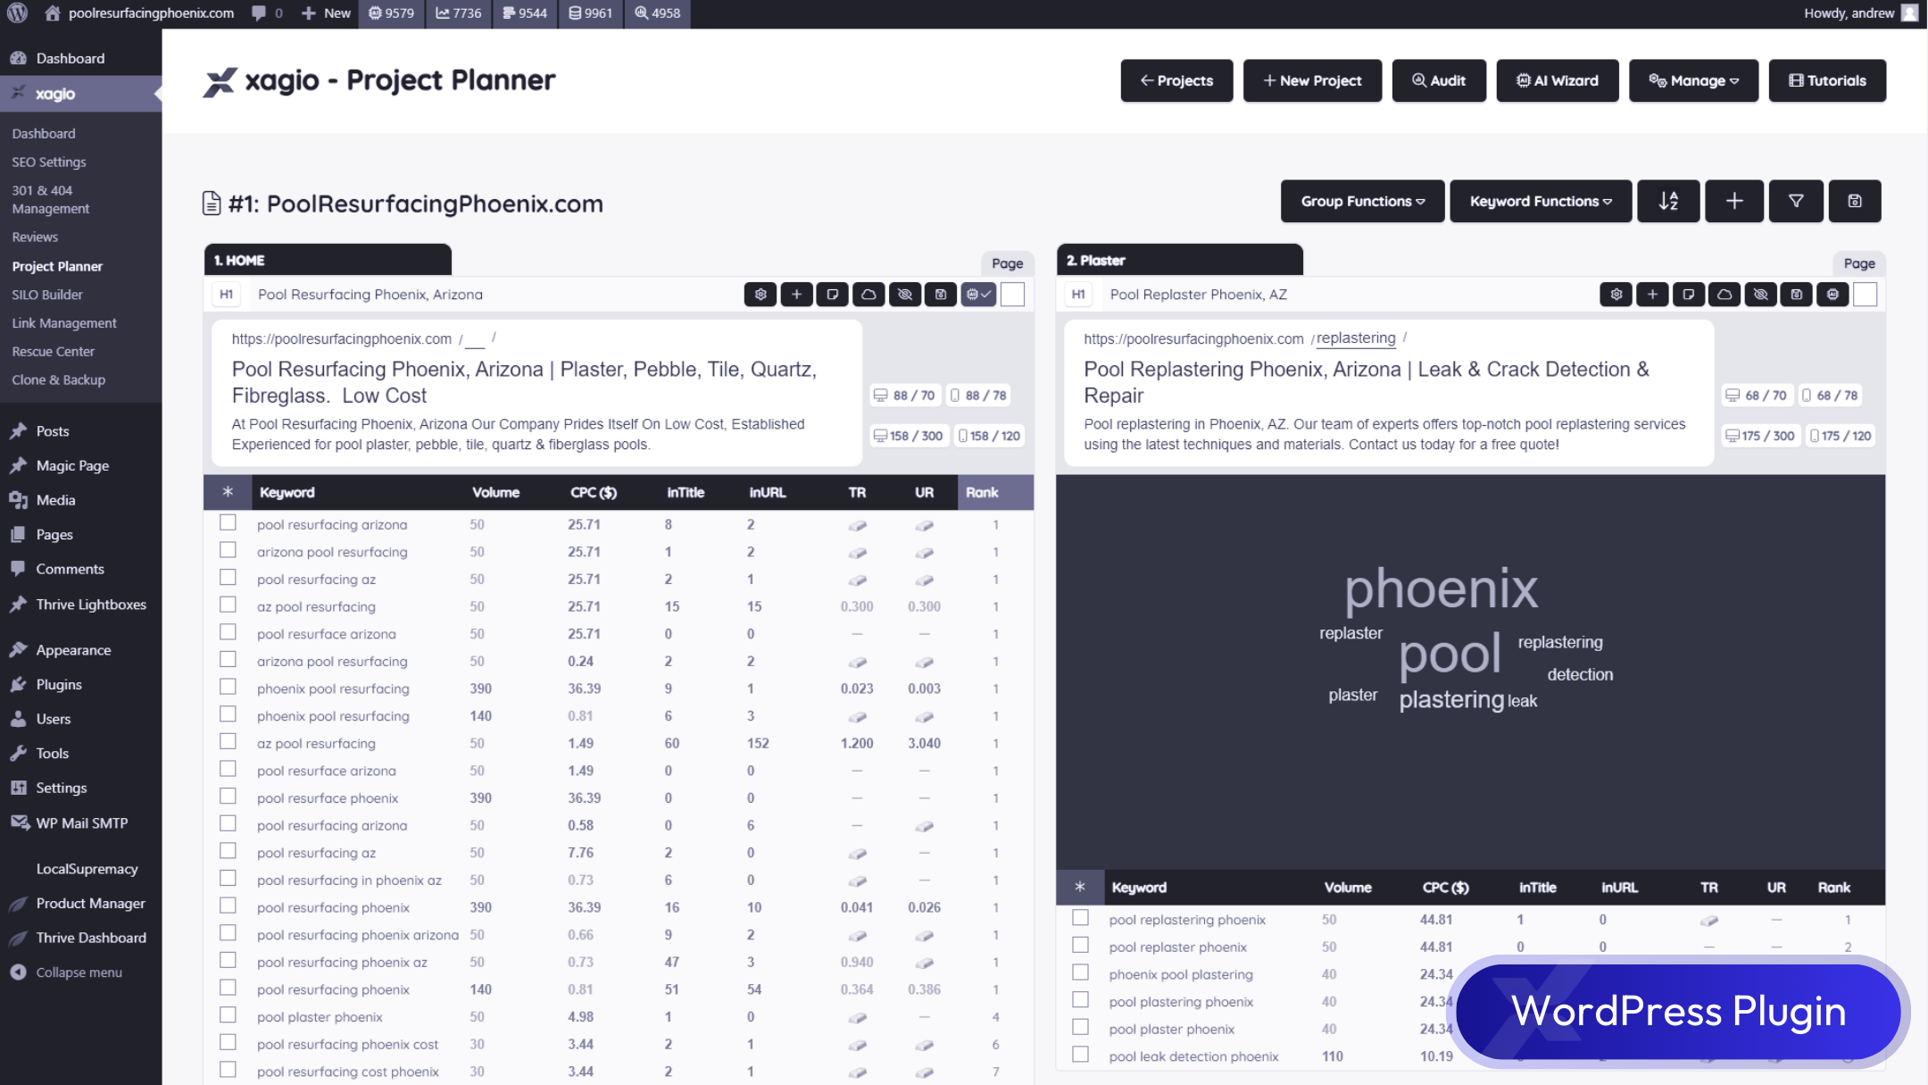1928x1085 pixels.
Task: Check the 'pool resurfacing arizona' keyword checkbox
Action: (229, 523)
